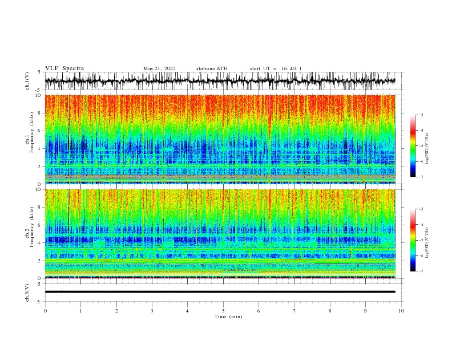
Task: Click the "station=ATH" header label
Action: point(212,68)
